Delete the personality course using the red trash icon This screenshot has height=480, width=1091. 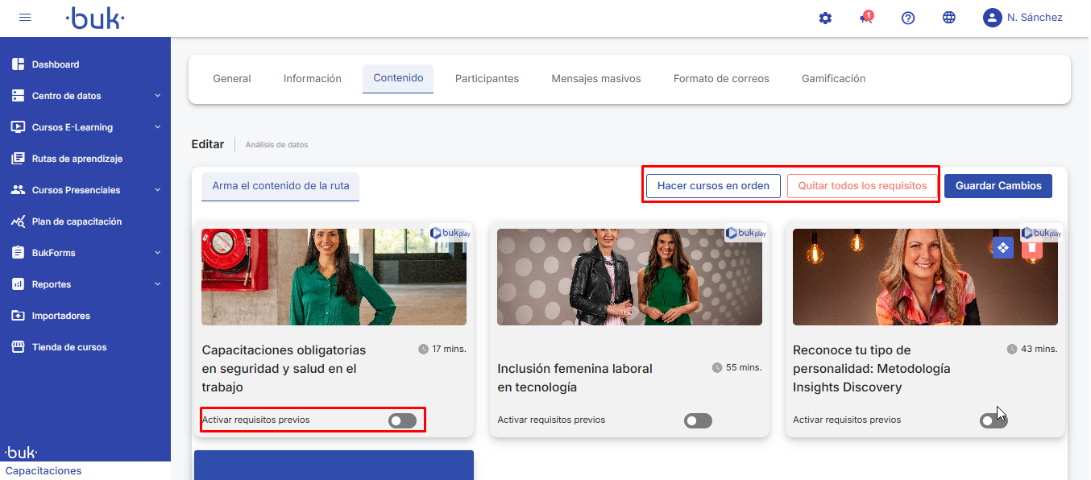[x=1031, y=249]
